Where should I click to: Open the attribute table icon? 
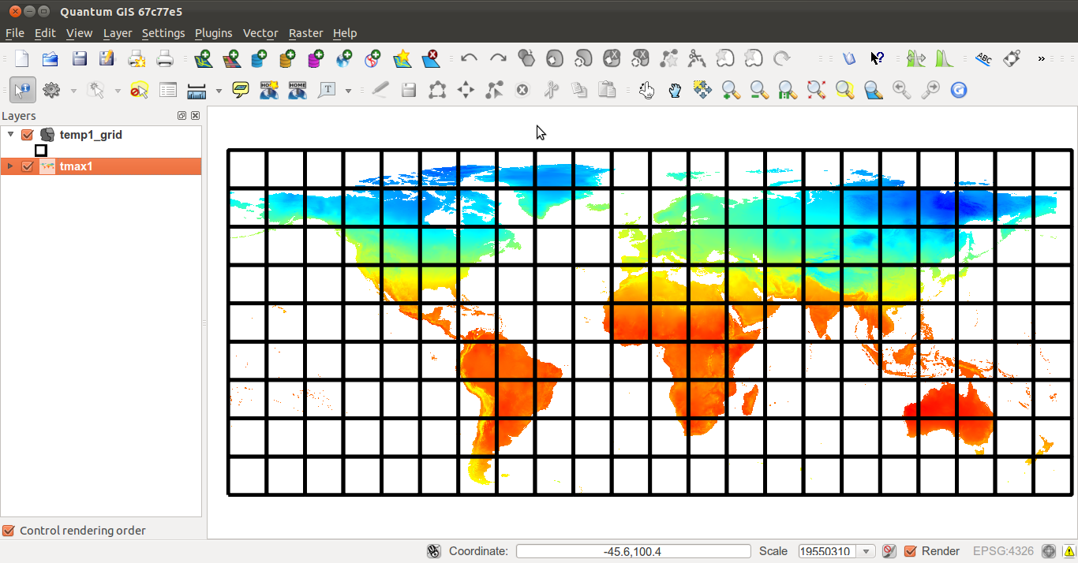coord(167,90)
